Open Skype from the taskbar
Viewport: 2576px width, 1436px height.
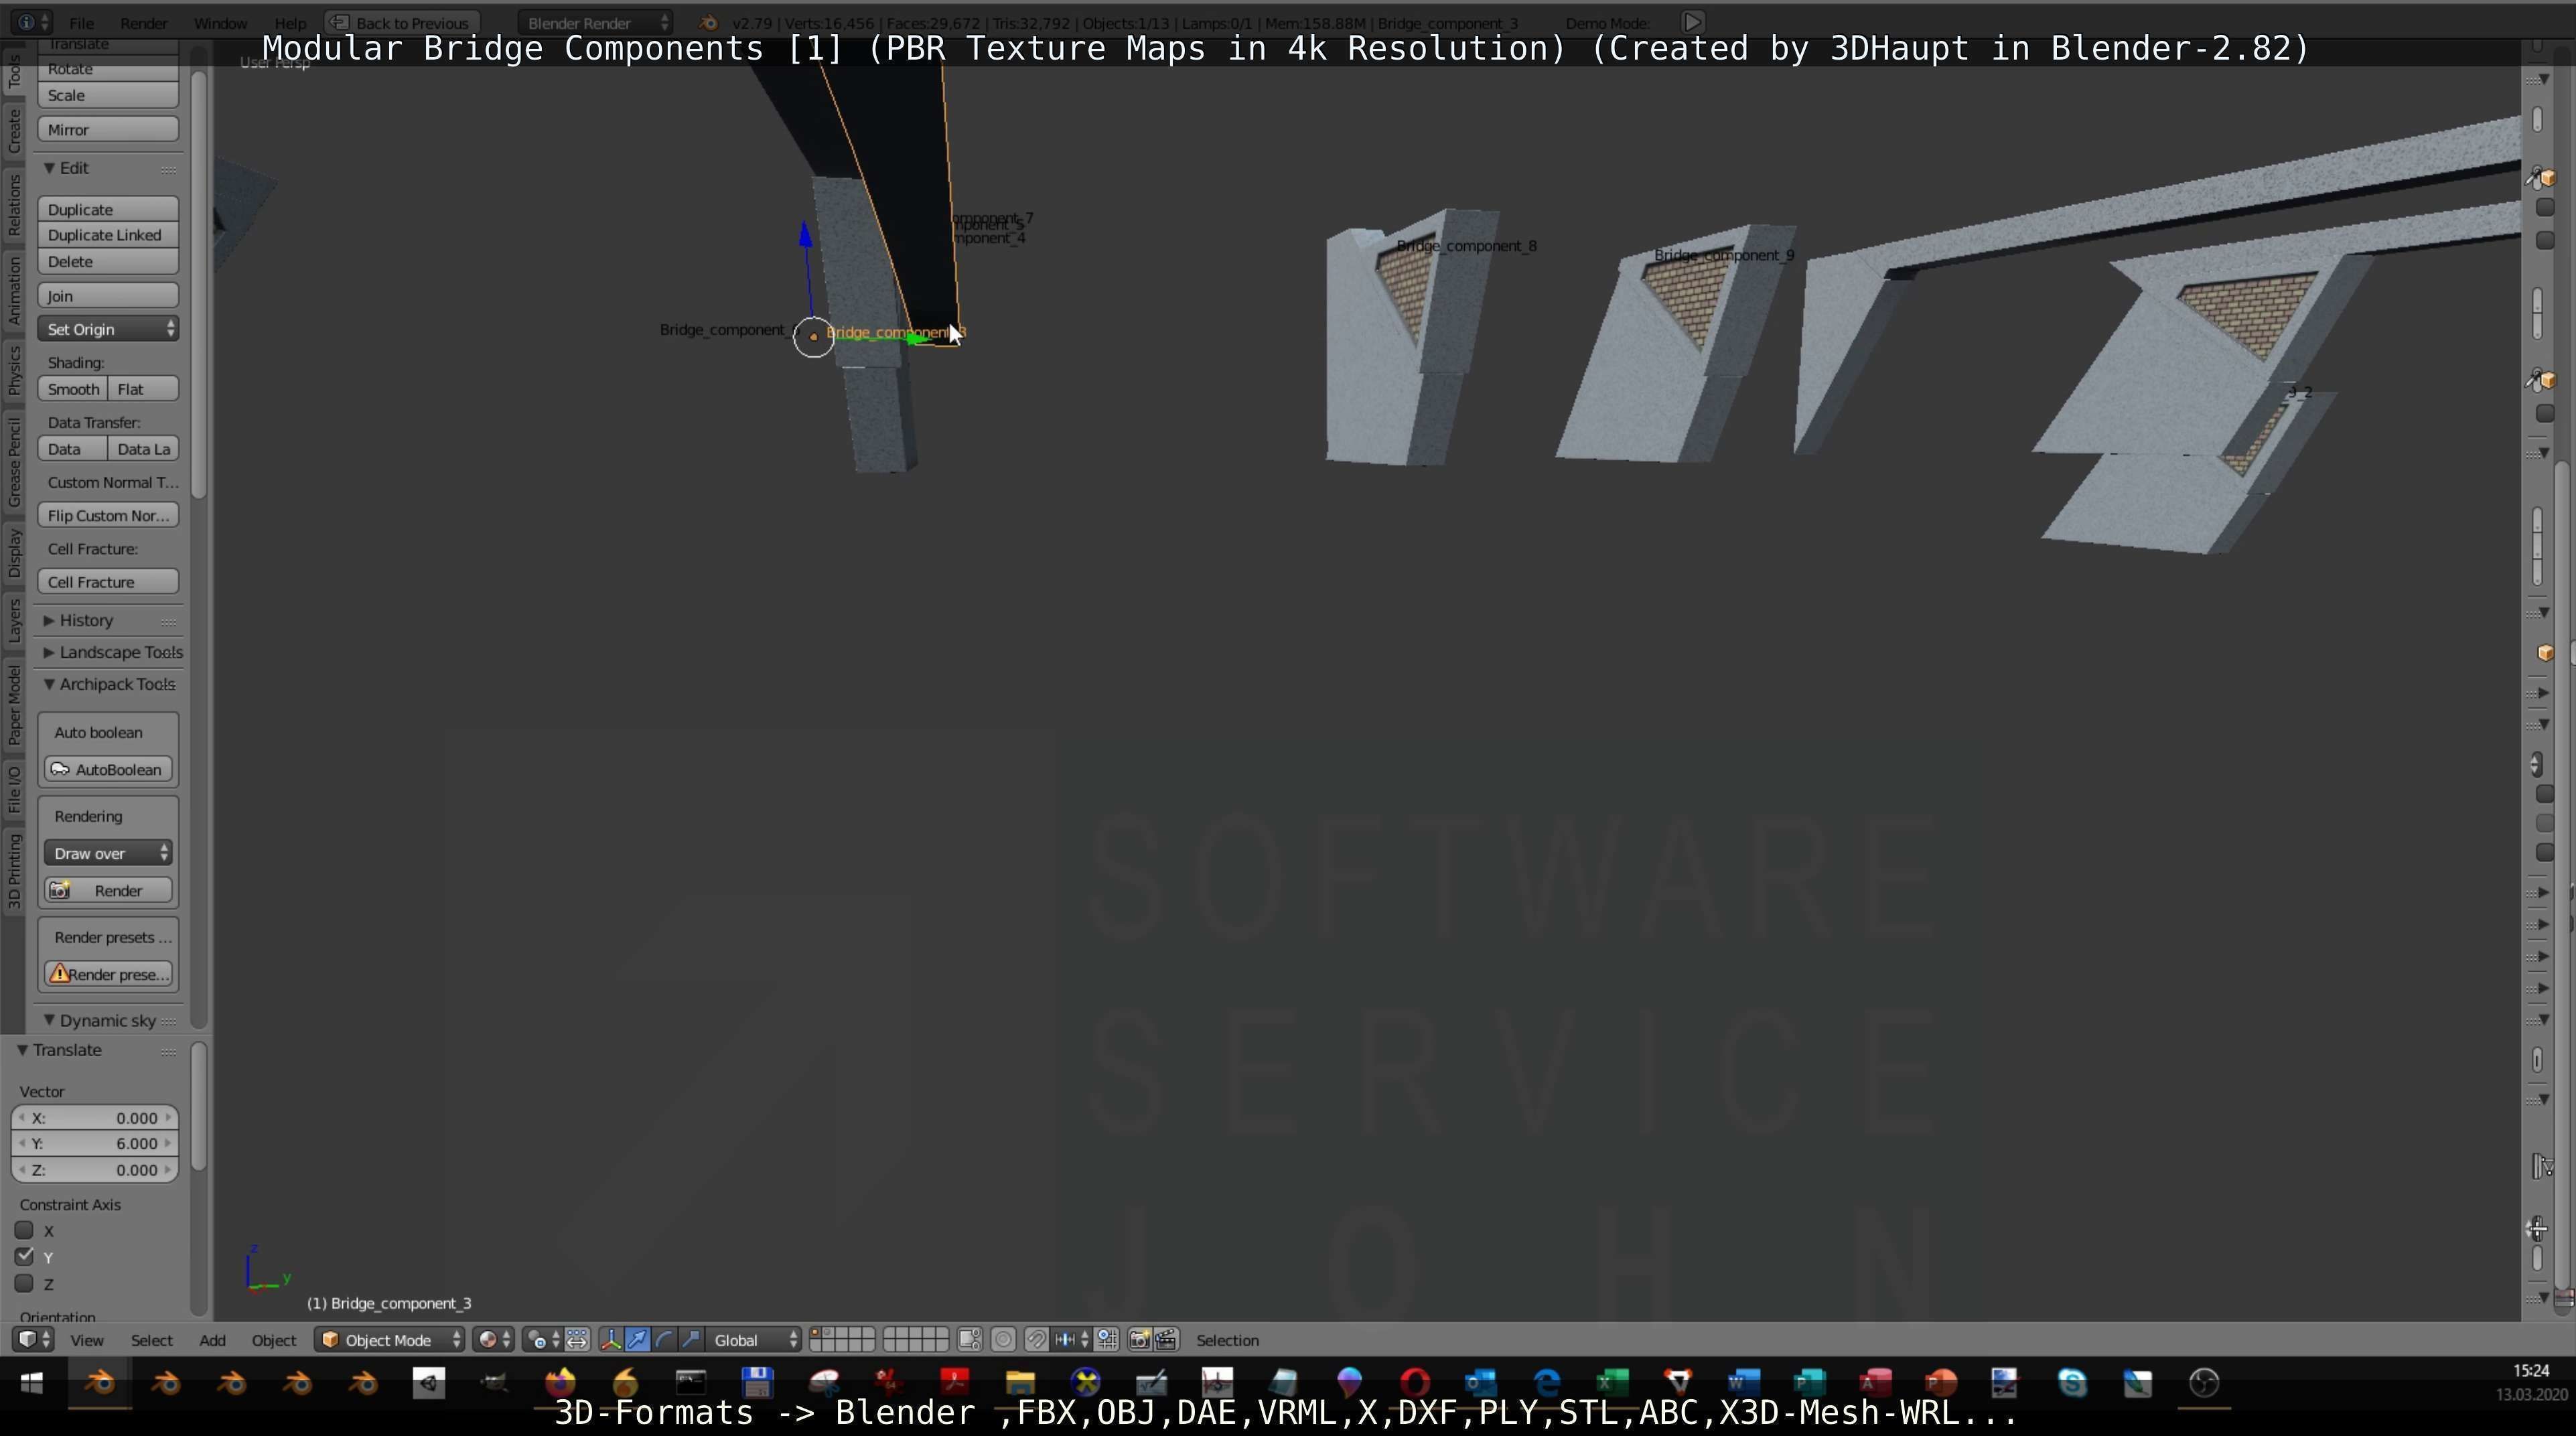(2072, 1383)
